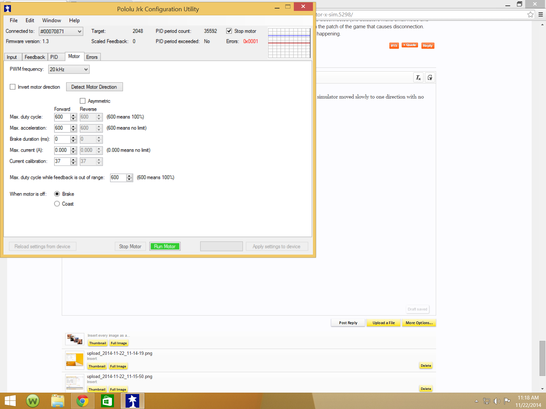Switch to Pololu Jrk taskbar icon
546x409 pixels.
pos(132,401)
